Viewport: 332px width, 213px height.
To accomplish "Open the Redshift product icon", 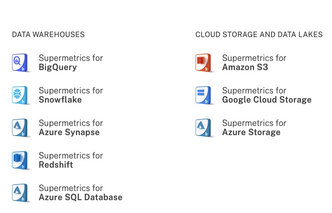I will pyautogui.click(x=20, y=160).
